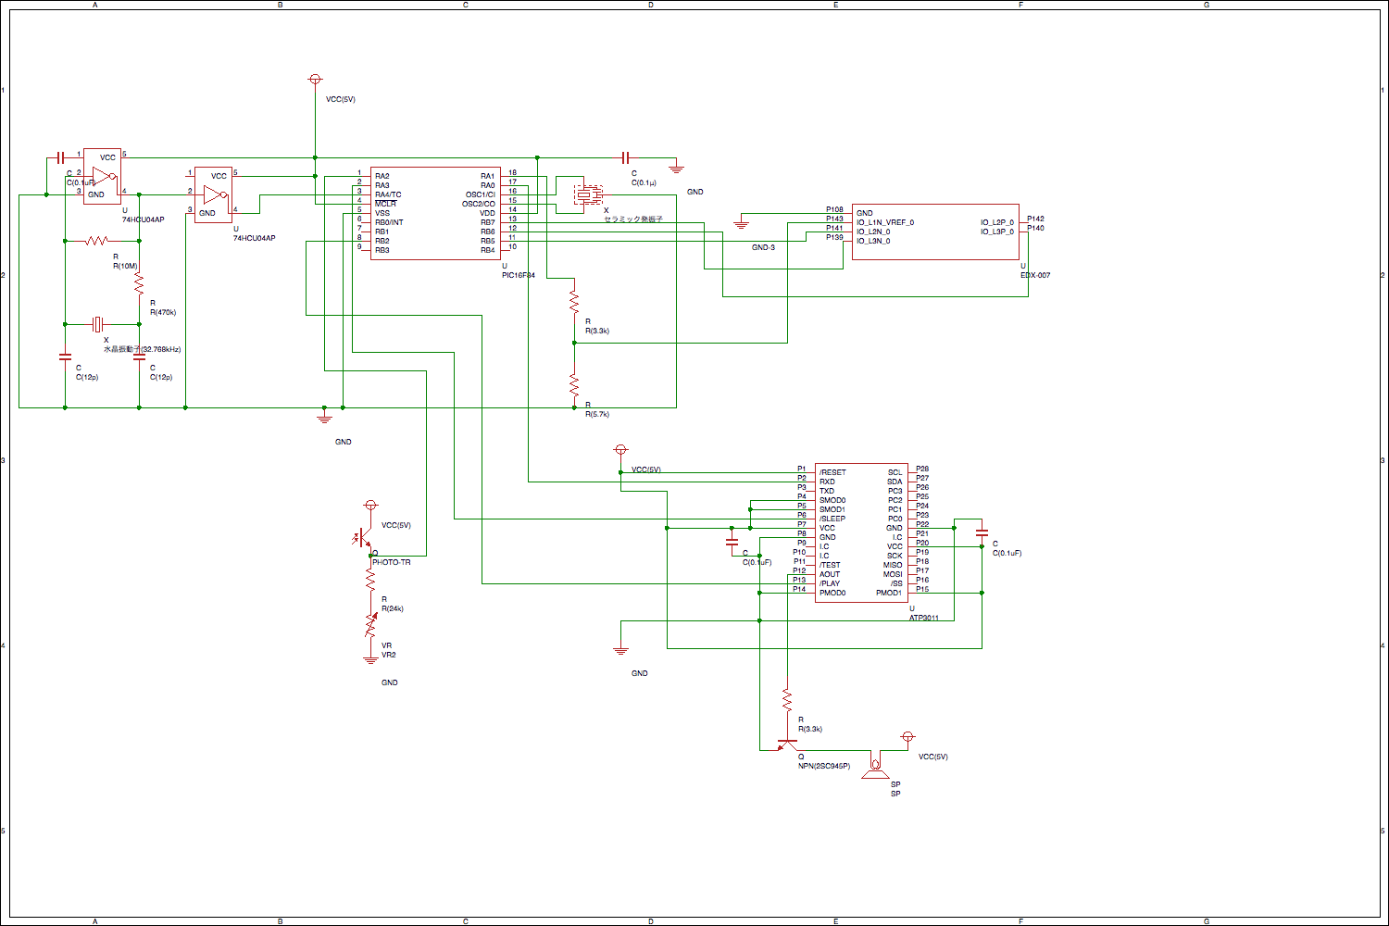Screen dimensions: 1389x926
Task: Click the /RESET pin label on ATP3011
Action: coord(832,472)
